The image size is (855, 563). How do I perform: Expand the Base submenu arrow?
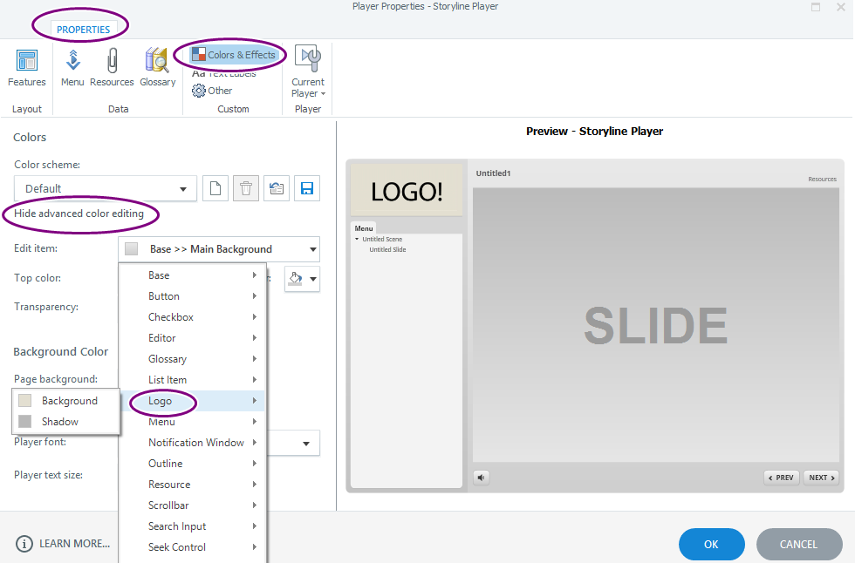point(254,275)
